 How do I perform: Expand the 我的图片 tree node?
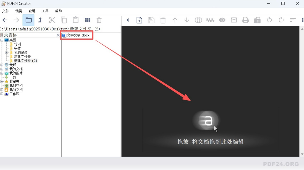coord(2,73)
